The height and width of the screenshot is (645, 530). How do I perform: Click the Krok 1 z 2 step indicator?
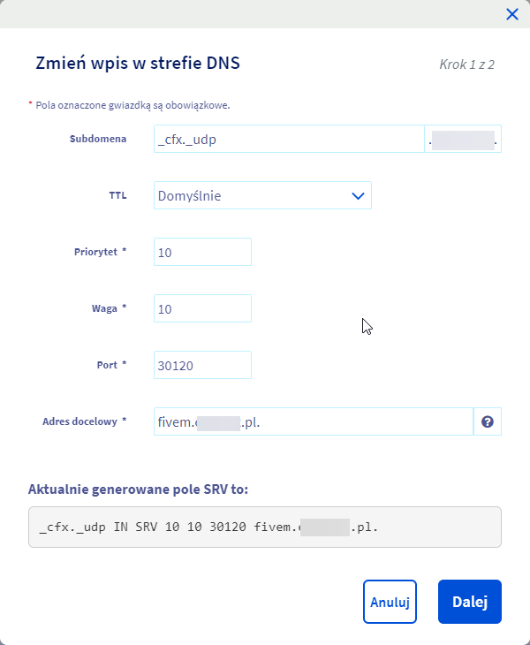pyautogui.click(x=466, y=64)
